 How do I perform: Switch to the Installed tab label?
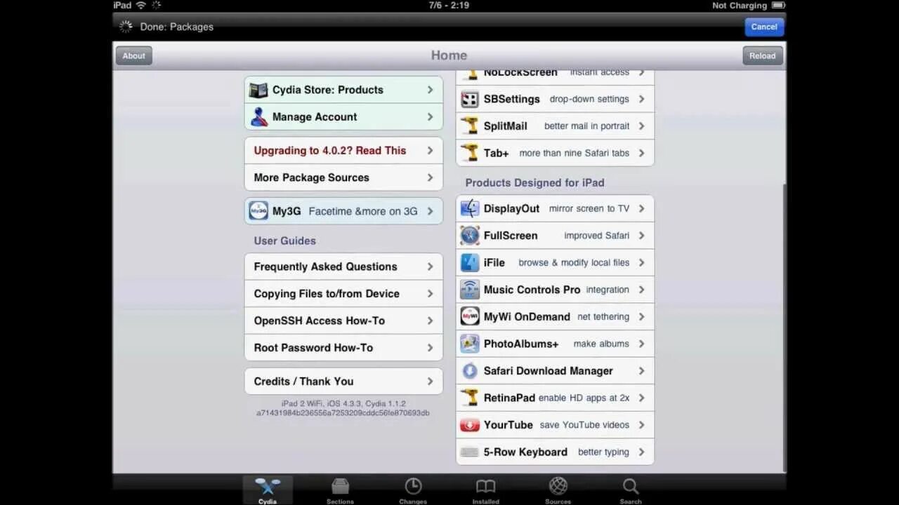[x=485, y=501]
